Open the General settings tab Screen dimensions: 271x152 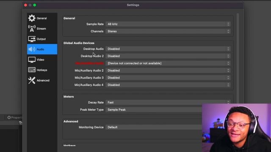(42, 18)
